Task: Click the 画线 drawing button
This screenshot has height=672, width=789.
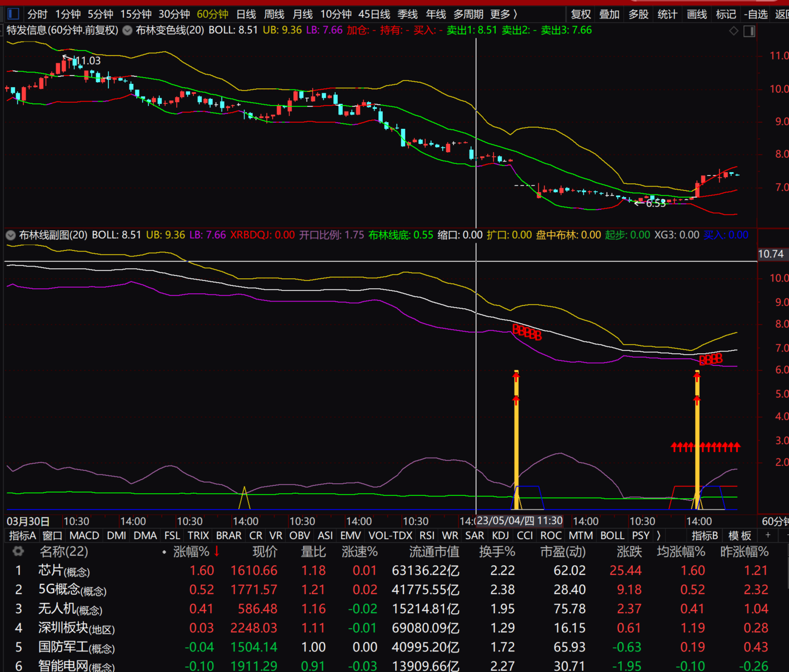Action: click(697, 14)
